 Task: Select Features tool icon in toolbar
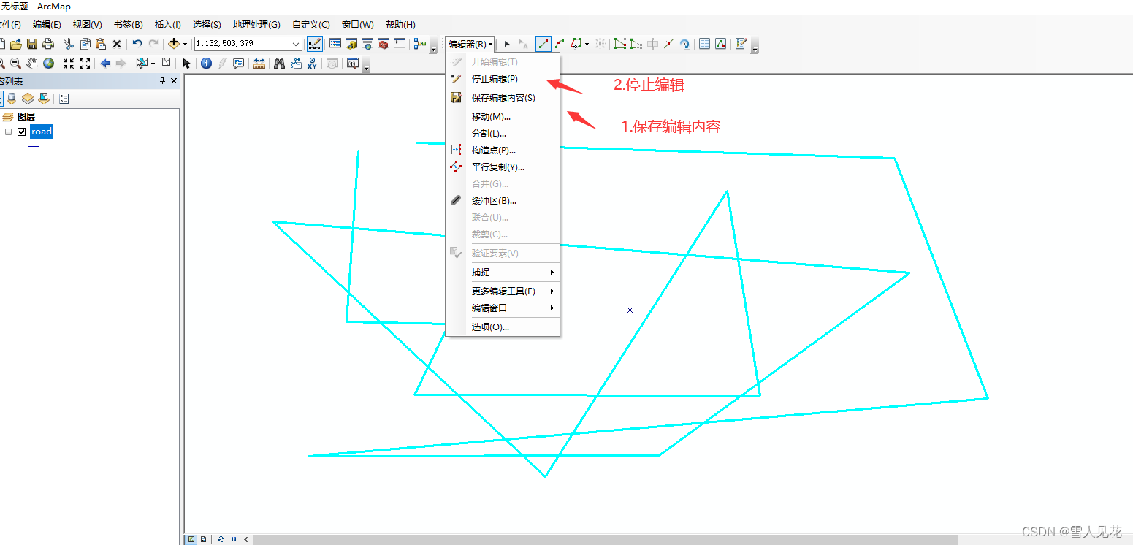pos(142,64)
